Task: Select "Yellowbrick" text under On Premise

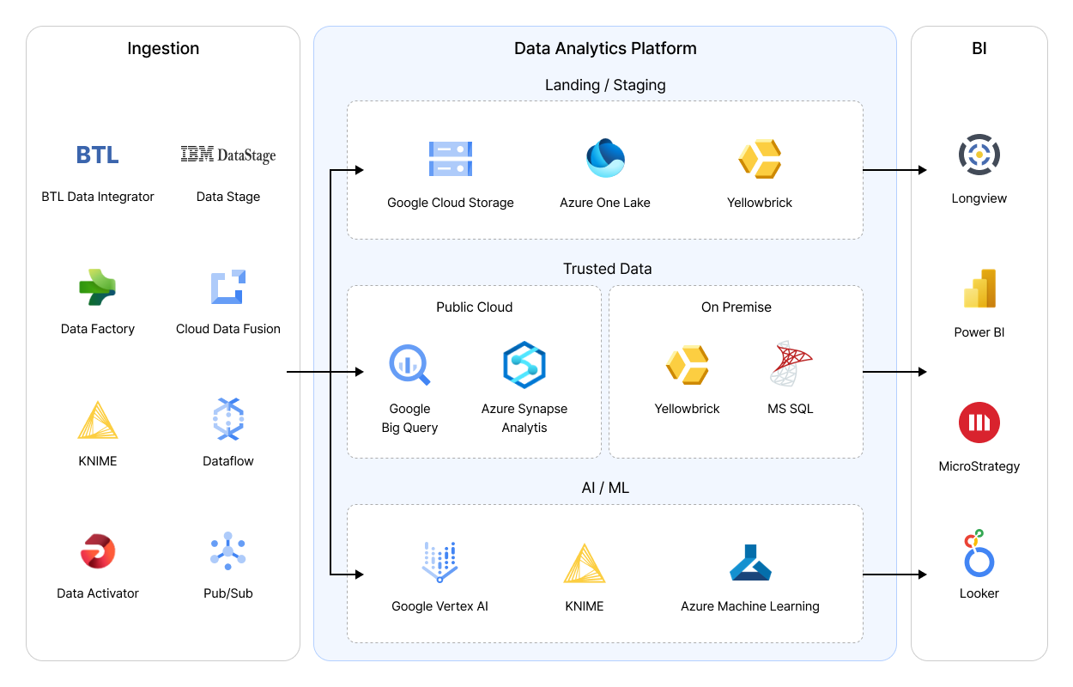Action: (x=688, y=410)
